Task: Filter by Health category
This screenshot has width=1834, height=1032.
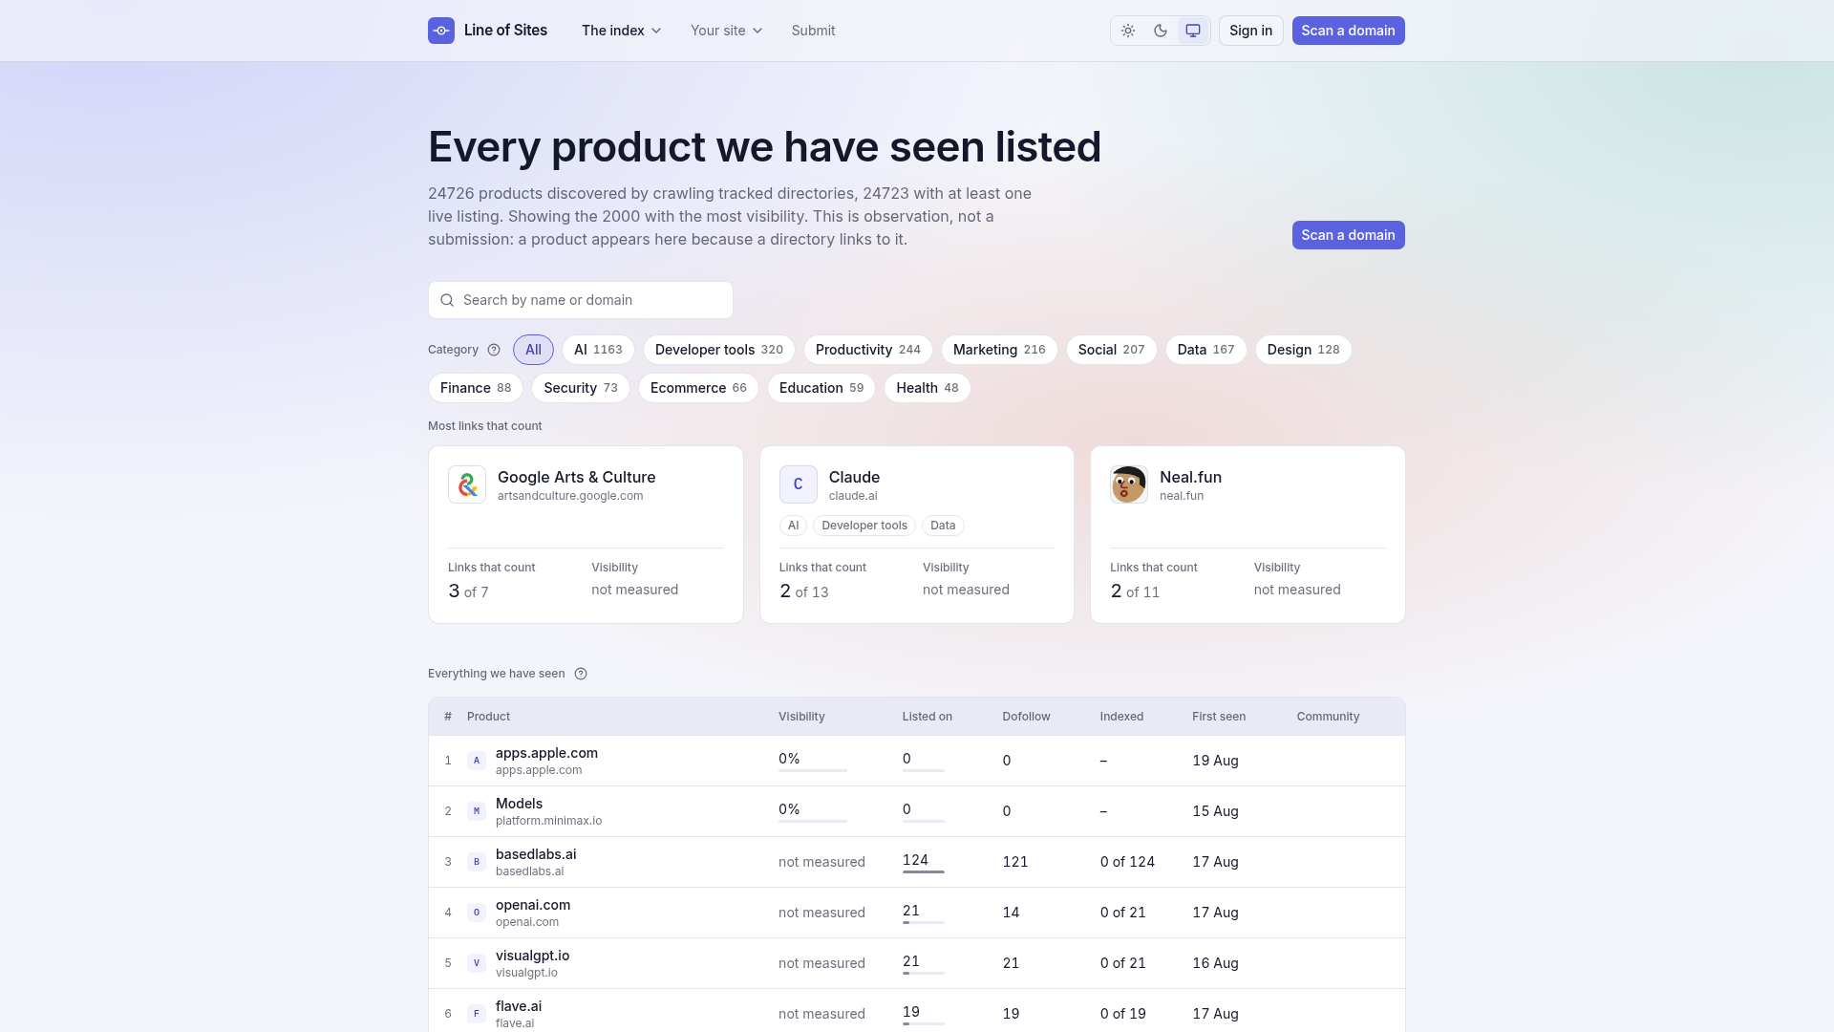Action: pos(928,388)
